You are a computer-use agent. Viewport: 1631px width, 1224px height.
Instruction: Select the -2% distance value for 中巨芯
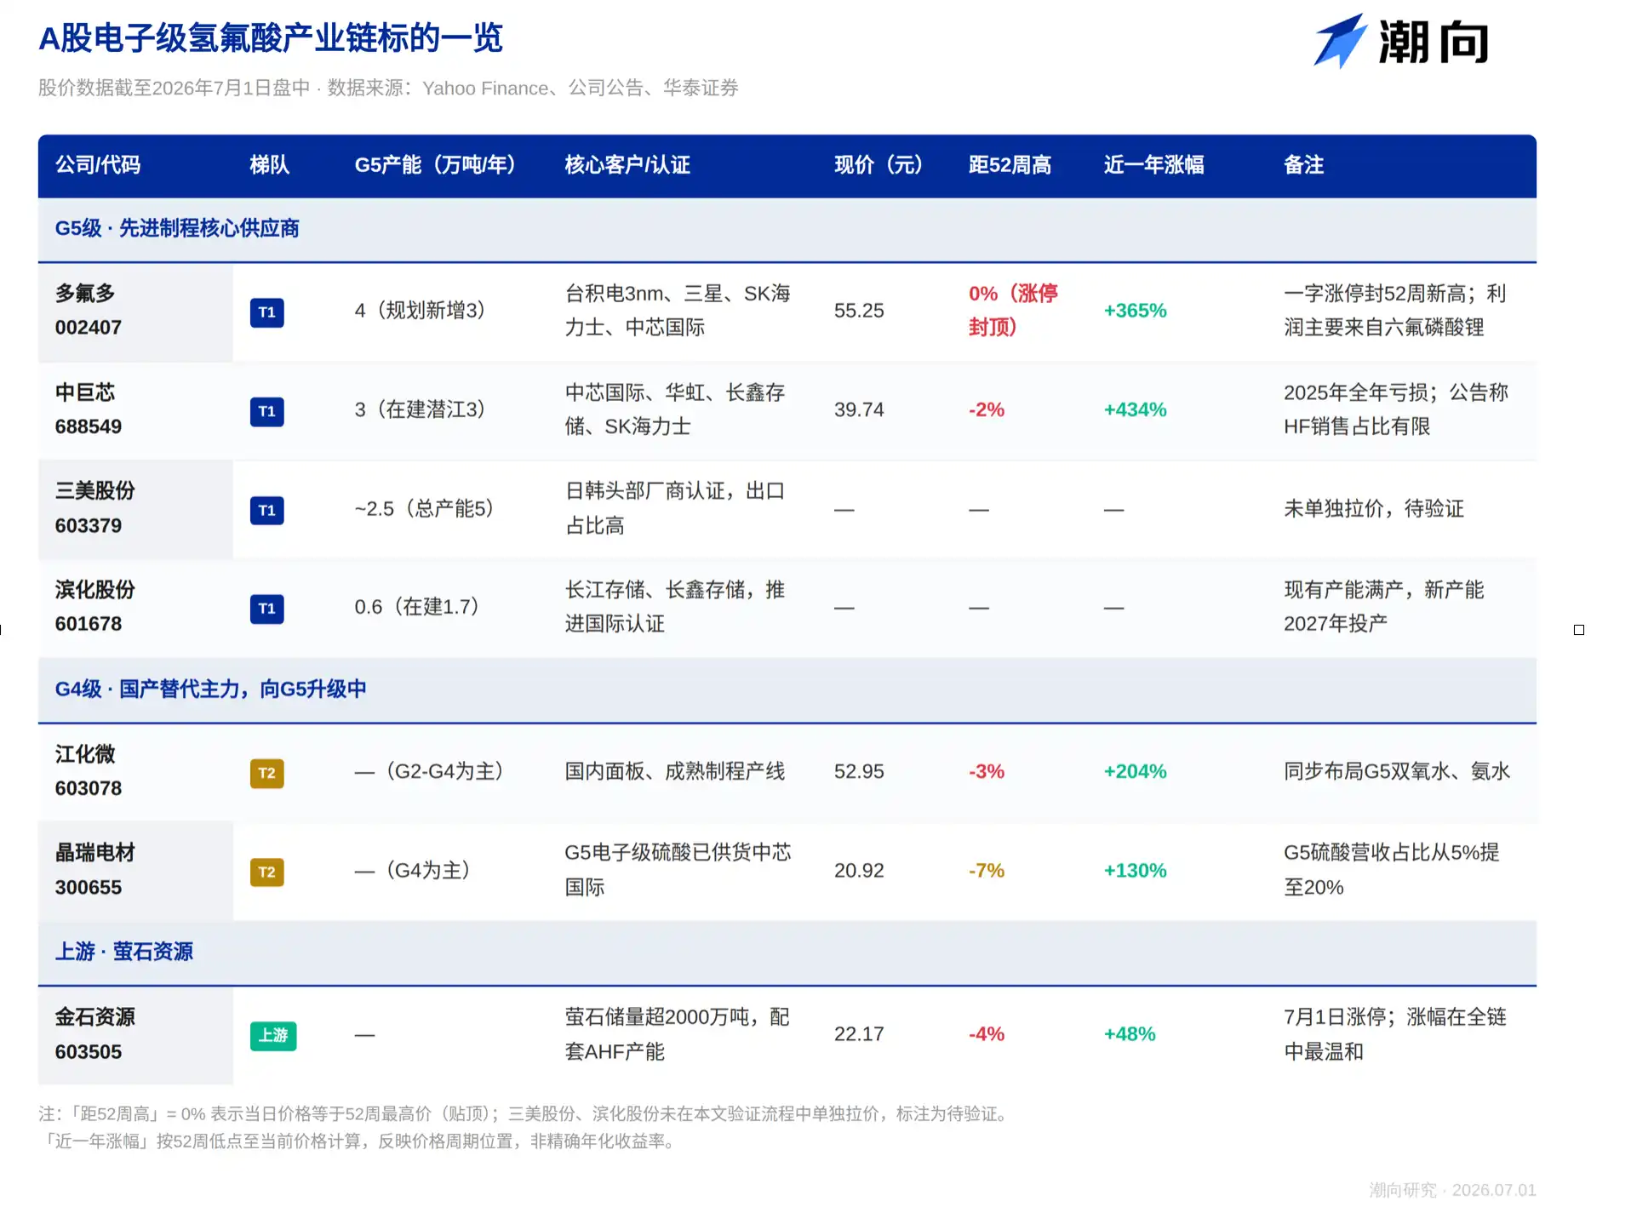(987, 409)
